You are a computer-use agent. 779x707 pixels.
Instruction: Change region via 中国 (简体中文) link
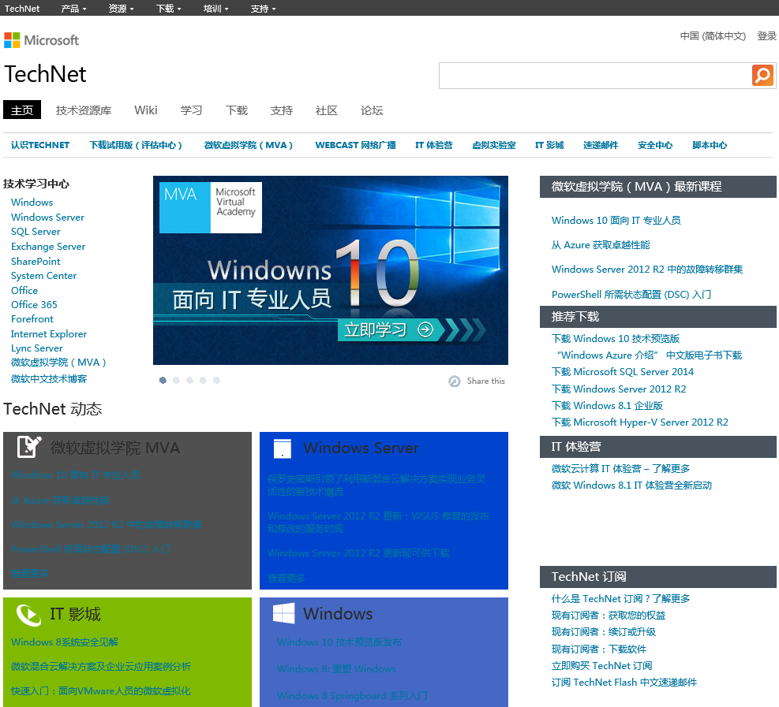pos(713,35)
